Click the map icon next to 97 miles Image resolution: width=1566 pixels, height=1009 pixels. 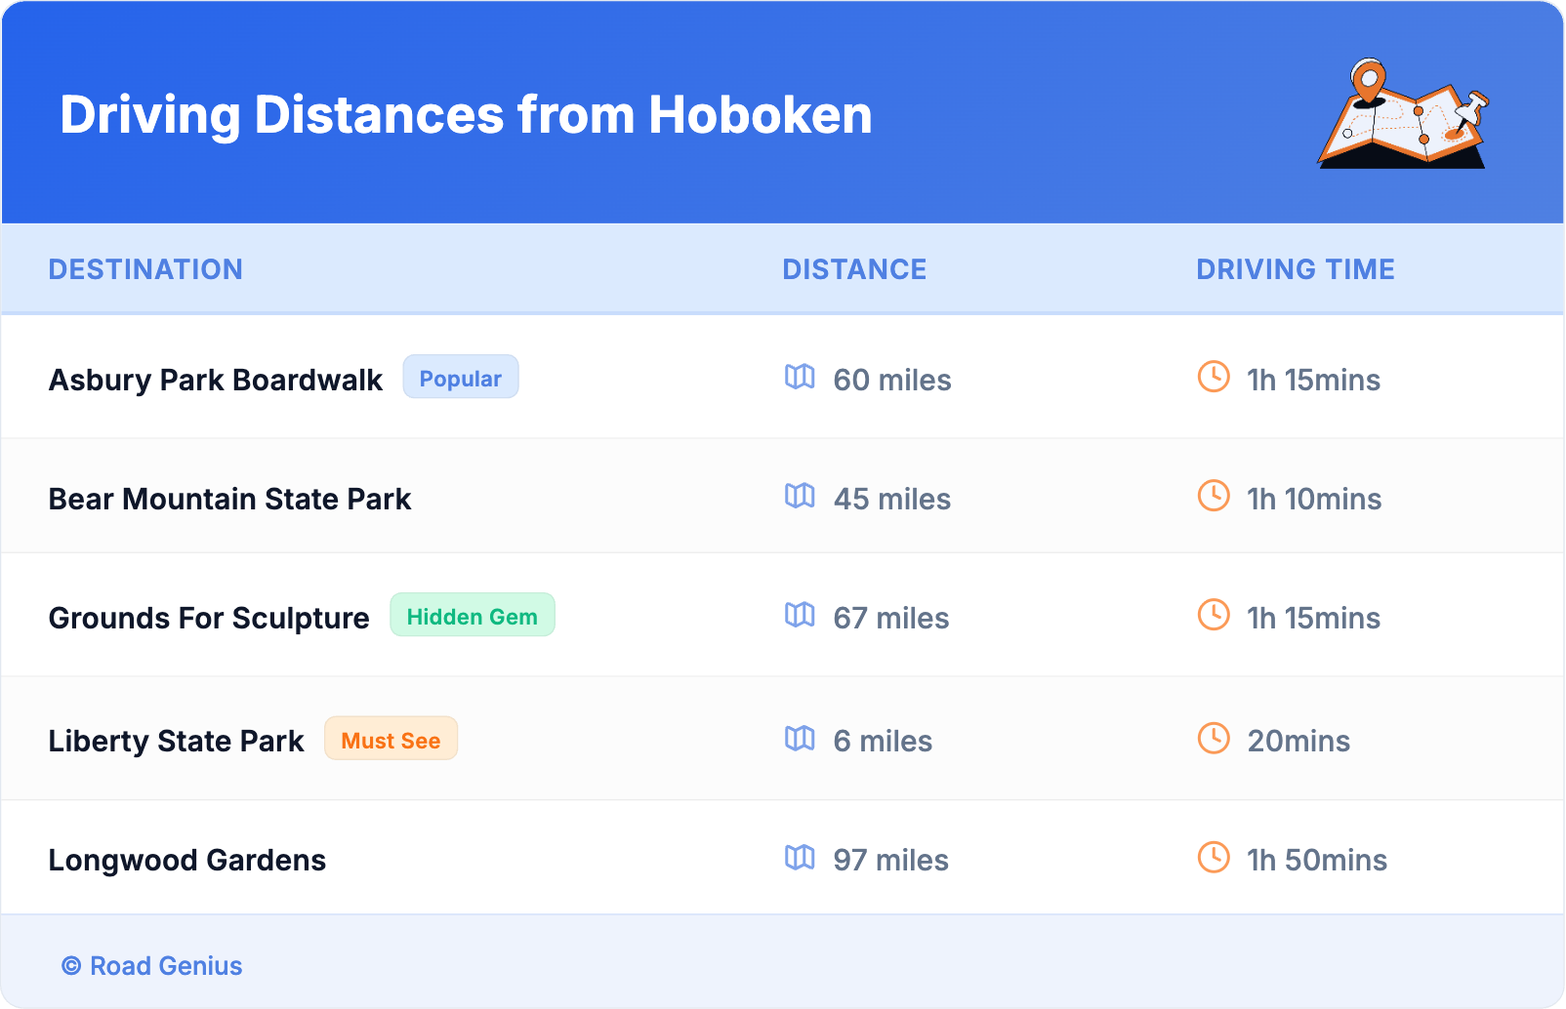pos(800,857)
